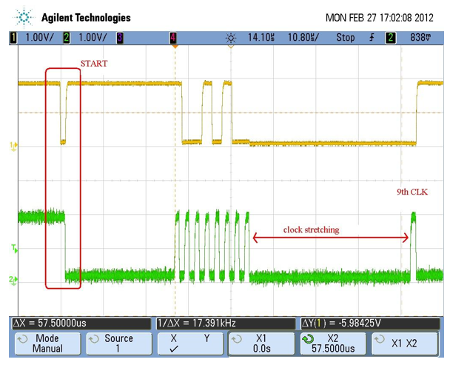
Task: Click the checkmark under X on softkey
Action: 174,349
